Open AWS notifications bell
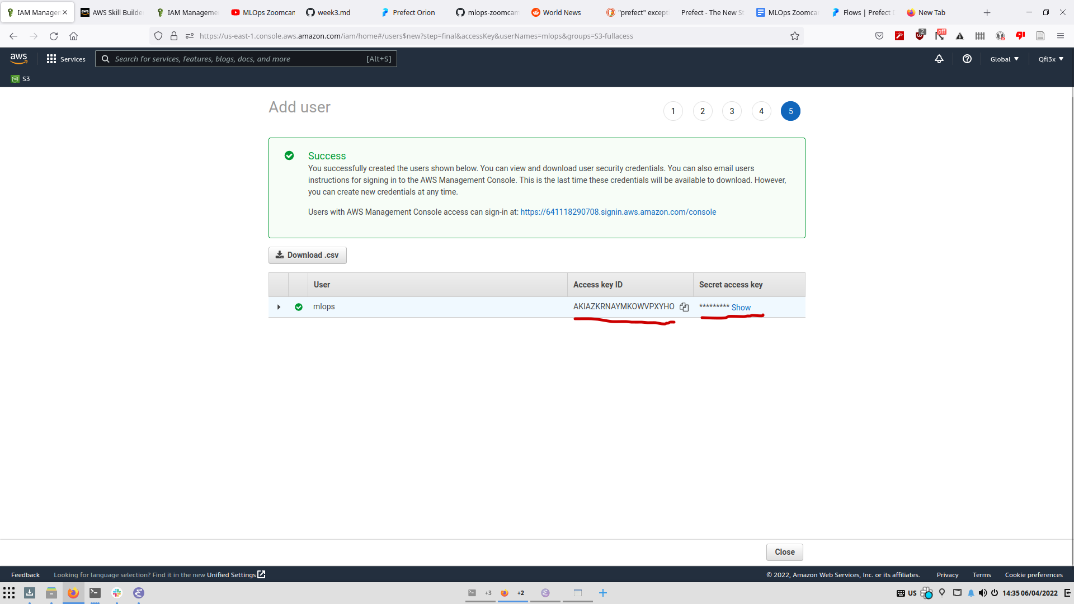The width and height of the screenshot is (1074, 604). click(x=939, y=59)
